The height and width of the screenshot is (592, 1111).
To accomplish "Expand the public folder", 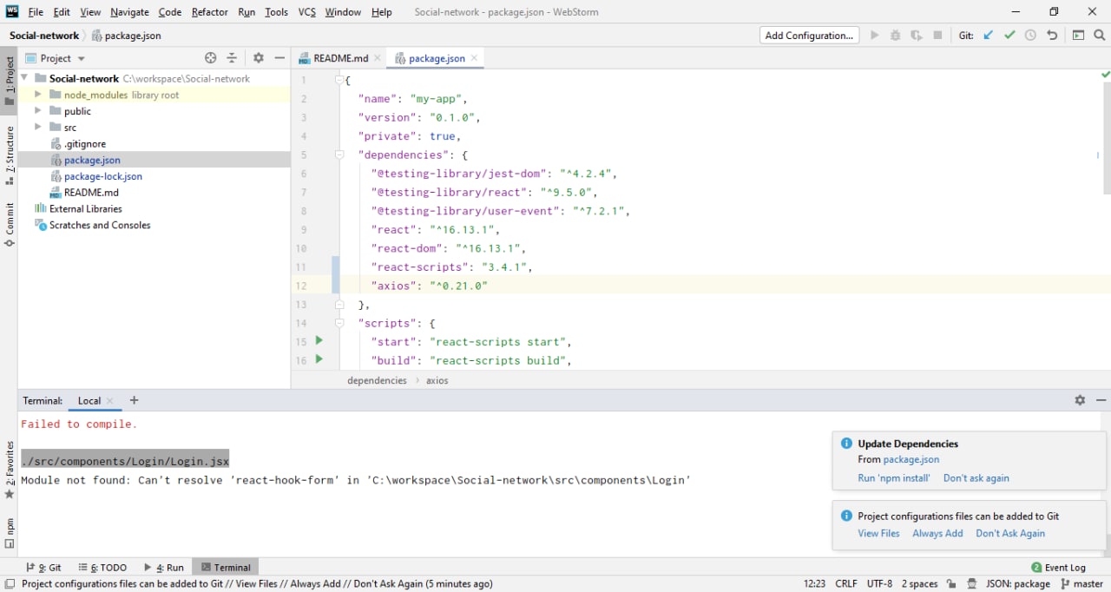I will 37,111.
